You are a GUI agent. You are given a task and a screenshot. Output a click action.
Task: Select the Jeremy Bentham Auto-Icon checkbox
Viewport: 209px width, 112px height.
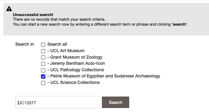[43, 64]
